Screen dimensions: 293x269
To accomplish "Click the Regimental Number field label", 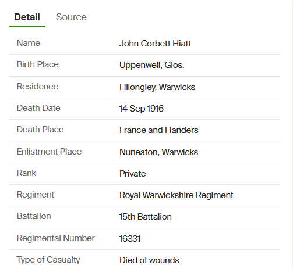I will point(55,238).
